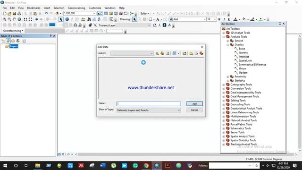
Task: Collapse the Overlay toolset
Action: coord(227,45)
